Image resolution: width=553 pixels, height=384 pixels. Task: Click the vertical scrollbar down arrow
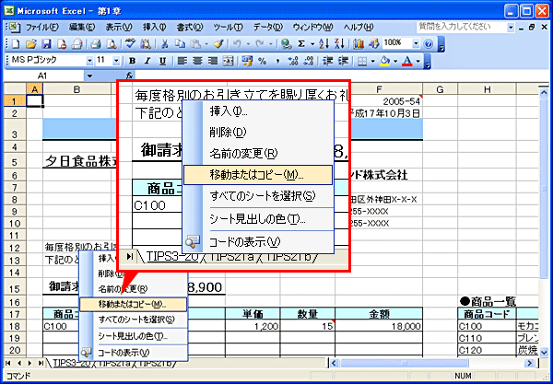pyautogui.click(x=544, y=352)
